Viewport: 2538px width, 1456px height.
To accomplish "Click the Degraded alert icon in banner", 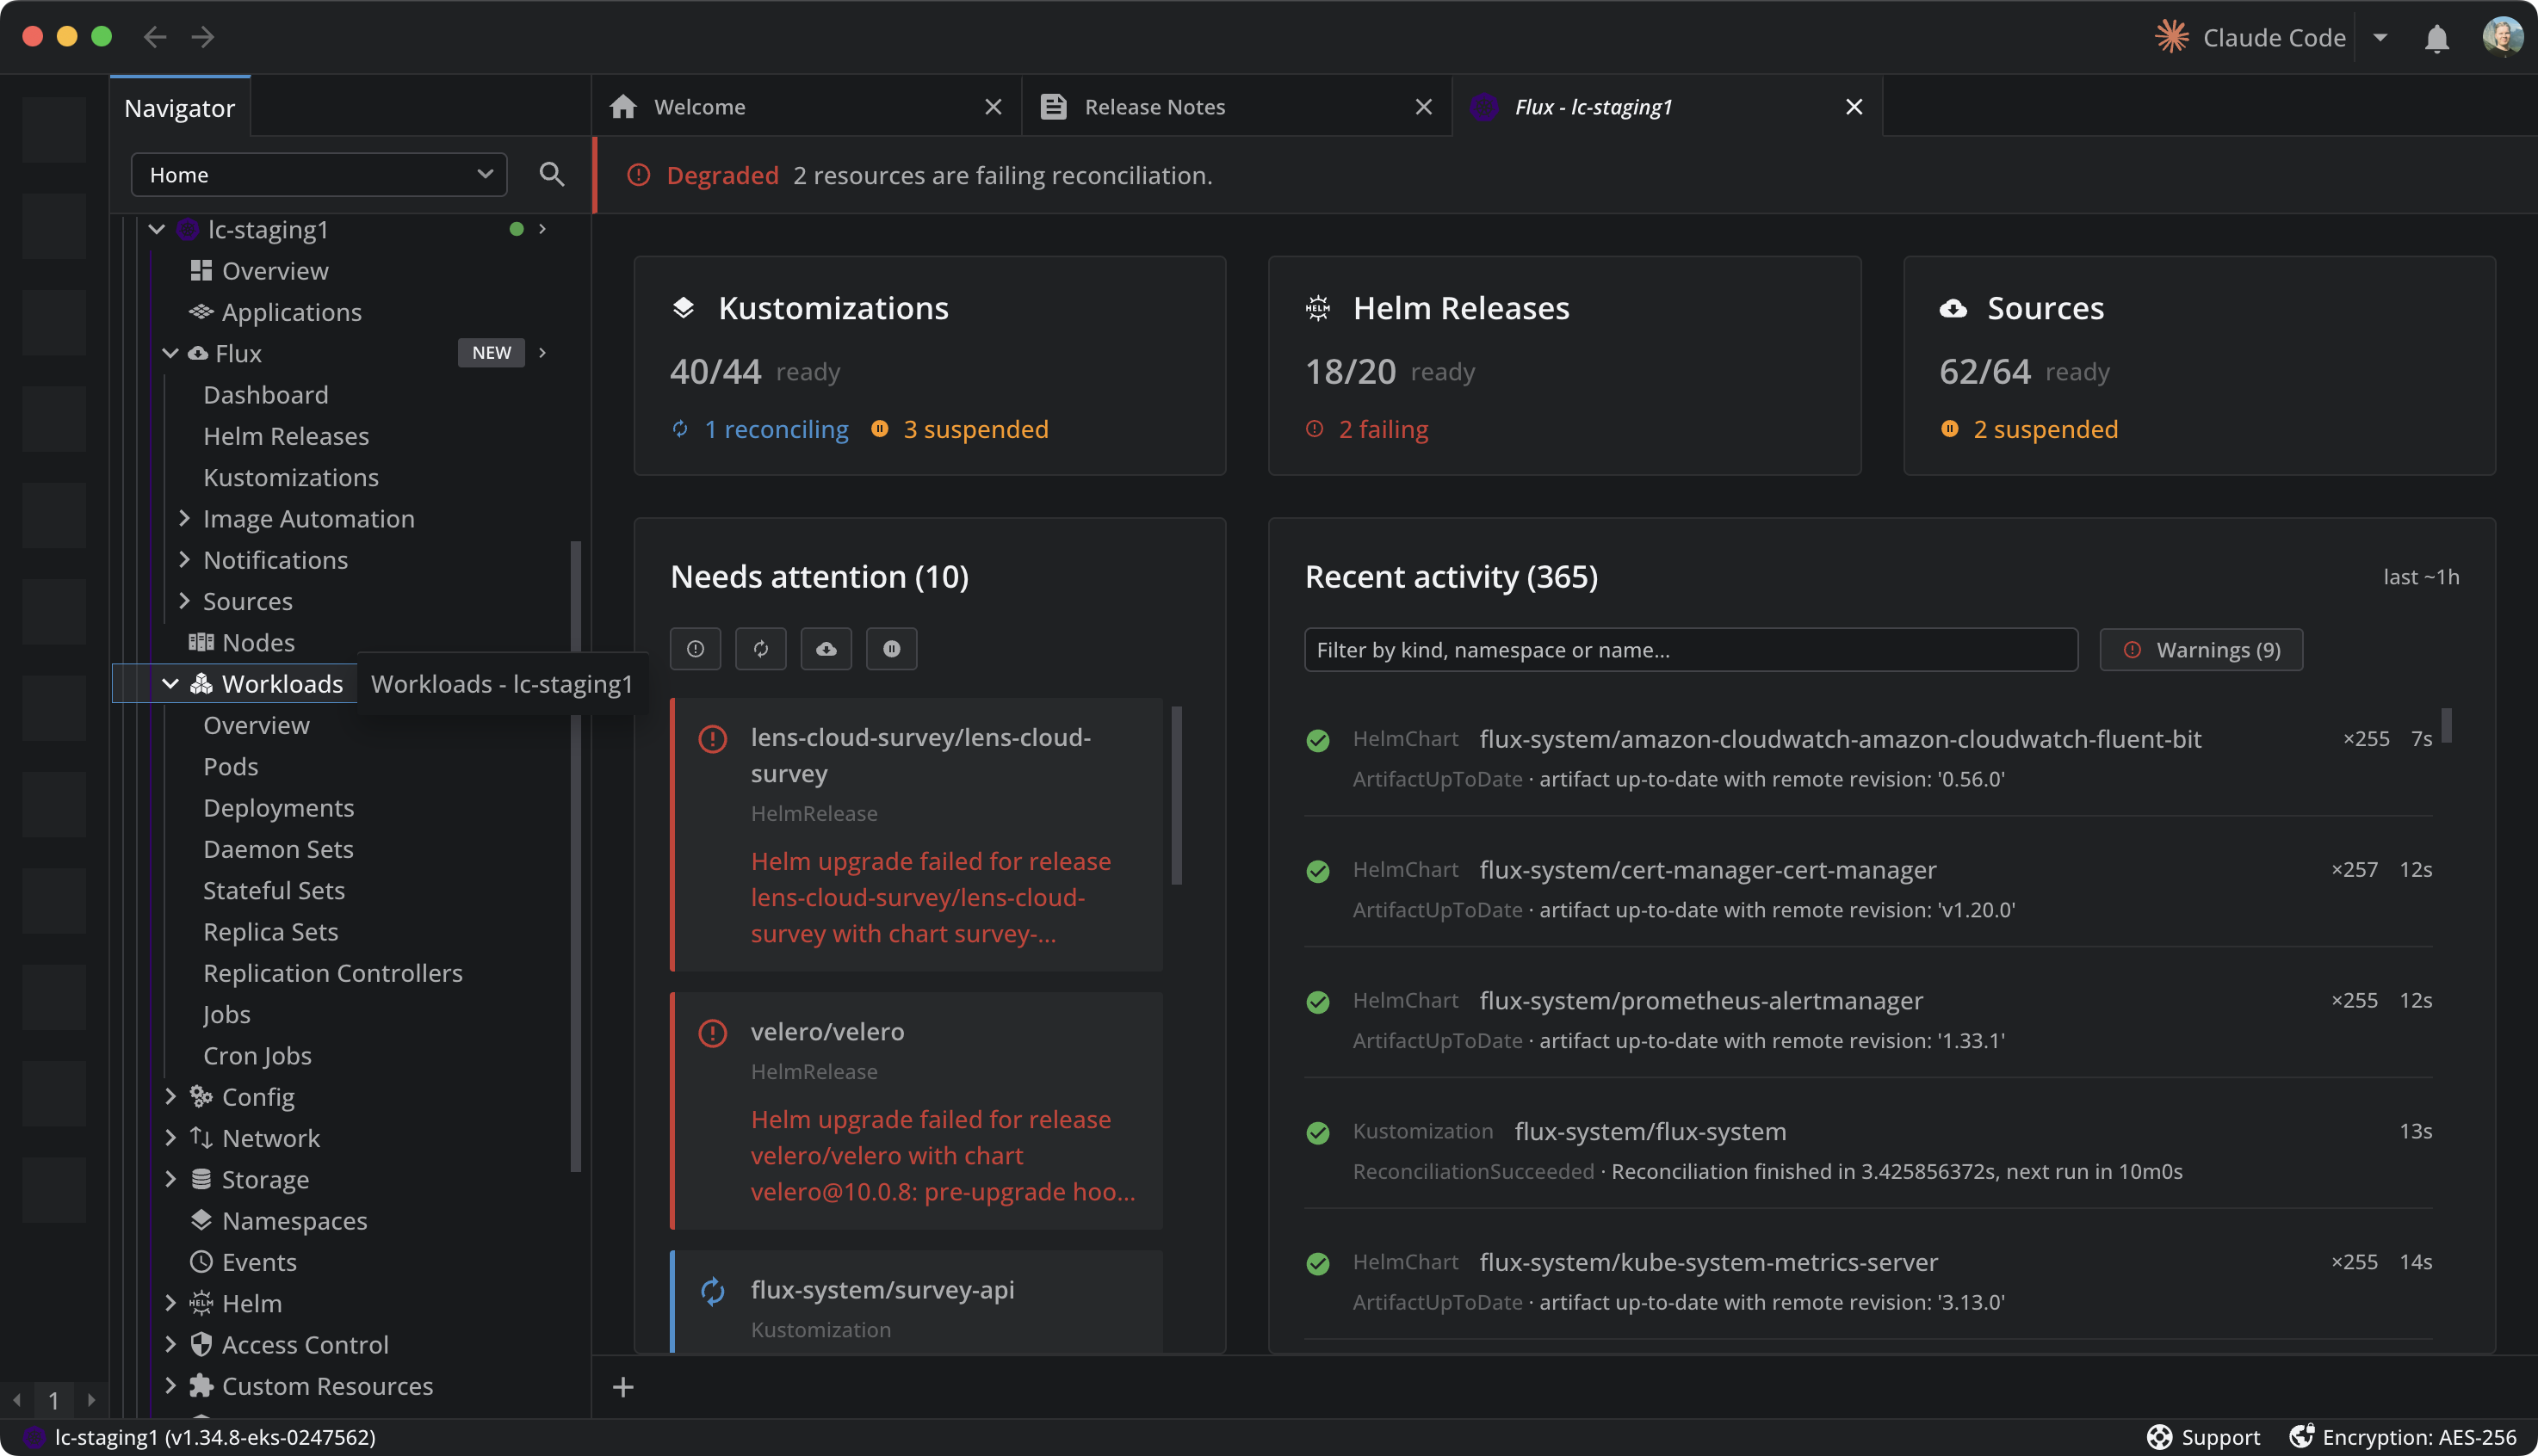I will [638, 175].
